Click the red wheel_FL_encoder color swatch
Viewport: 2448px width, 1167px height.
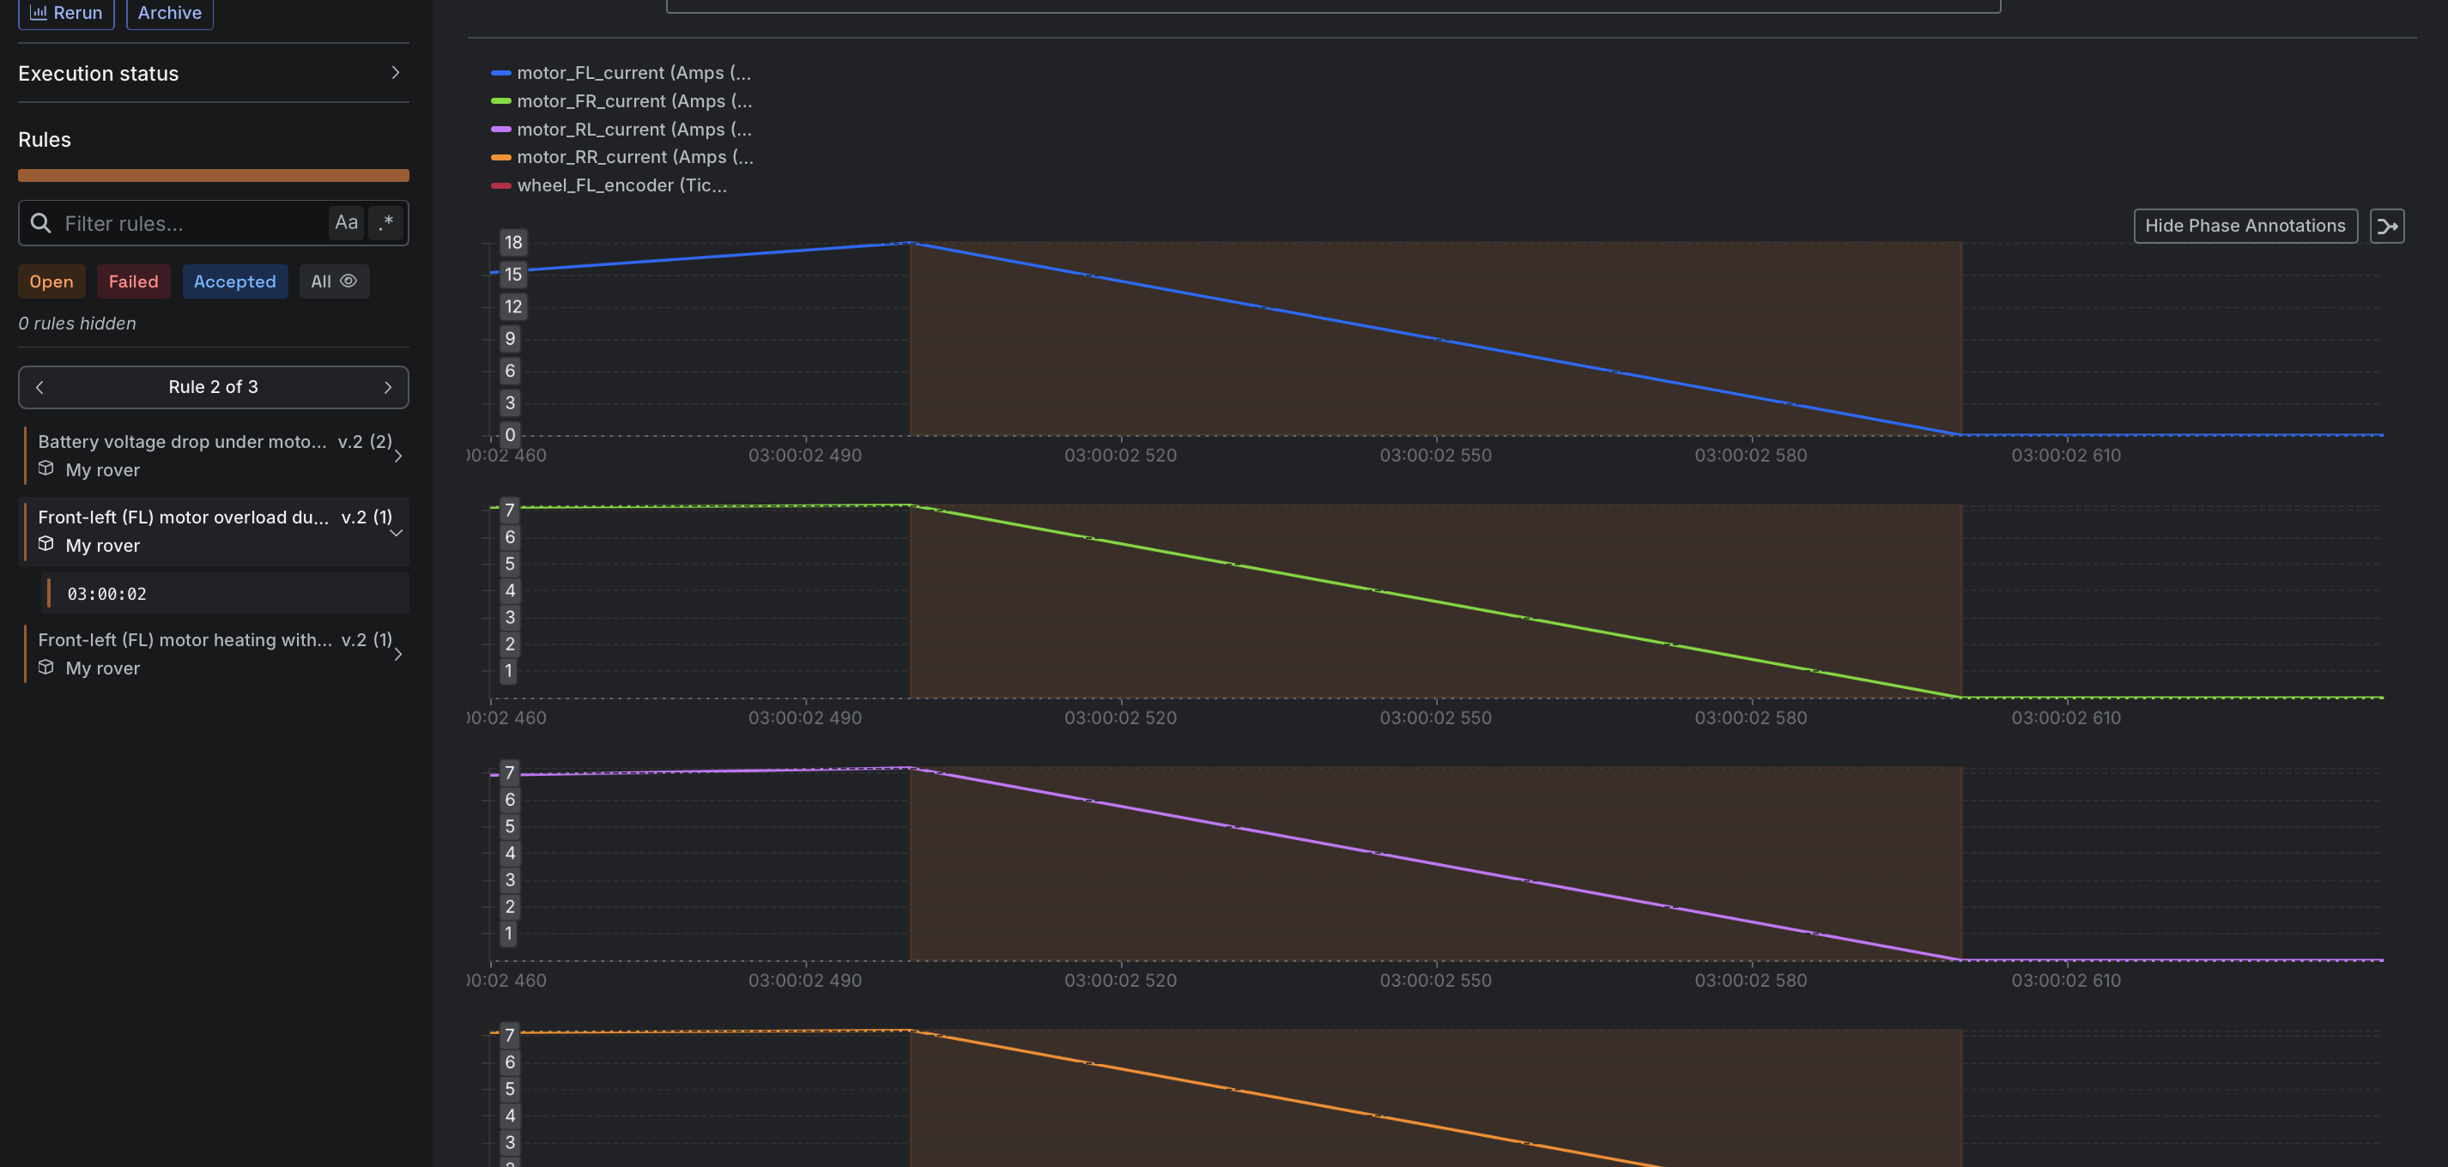500,185
